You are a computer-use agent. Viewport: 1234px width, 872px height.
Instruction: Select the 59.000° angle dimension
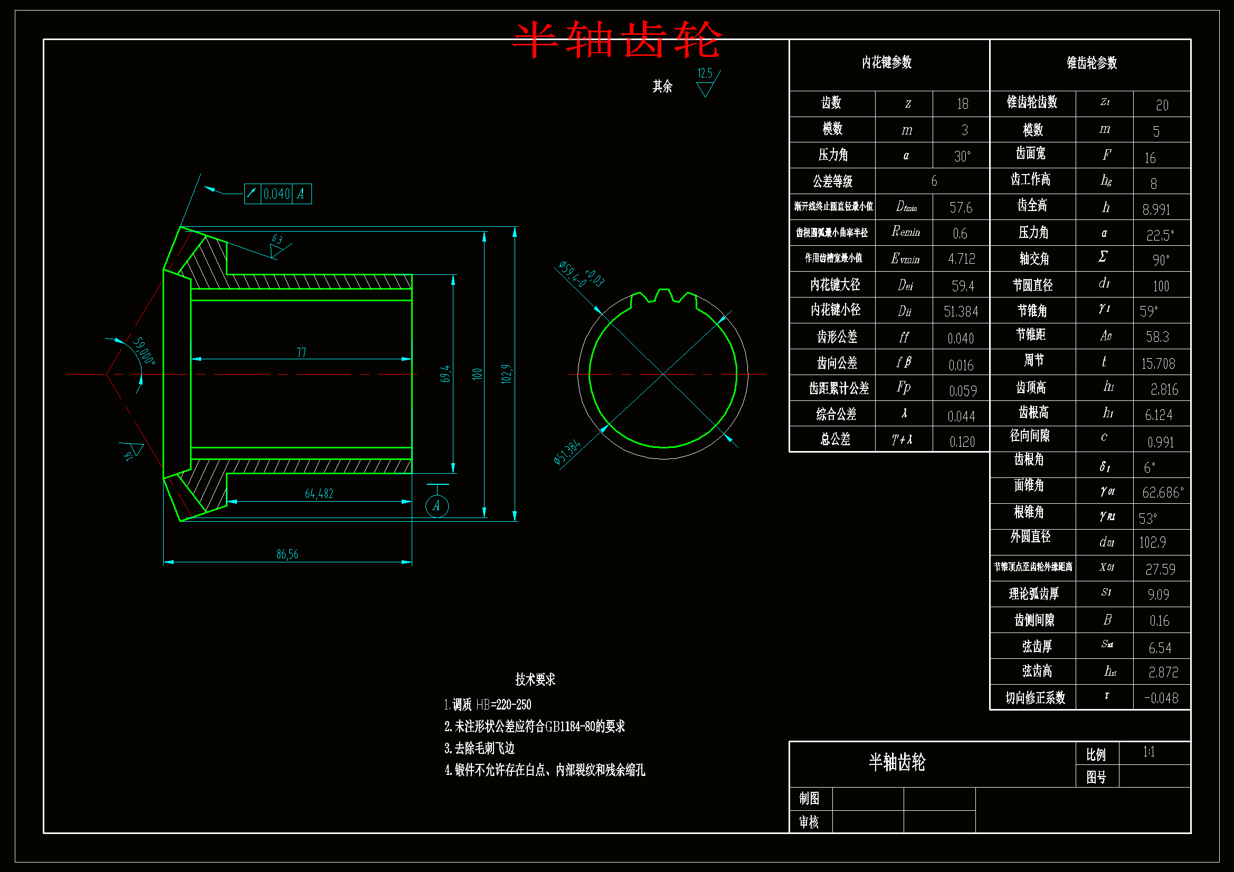(144, 351)
